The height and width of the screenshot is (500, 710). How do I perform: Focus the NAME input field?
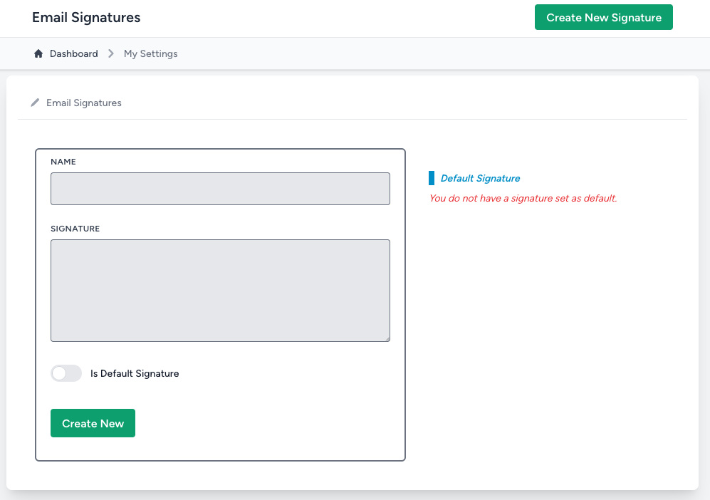[x=220, y=188]
